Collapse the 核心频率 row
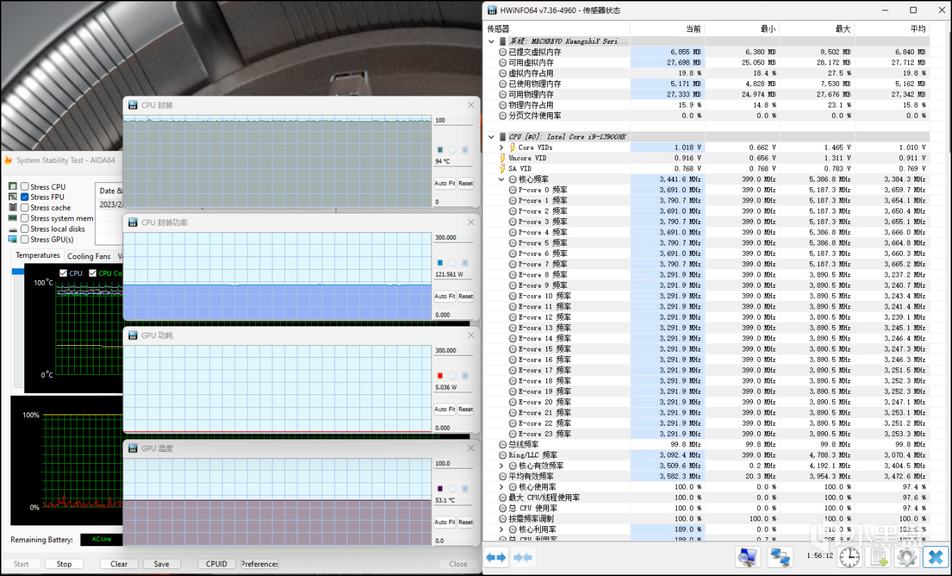Image resolution: width=952 pixels, height=576 pixels. [x=502, y=179]
